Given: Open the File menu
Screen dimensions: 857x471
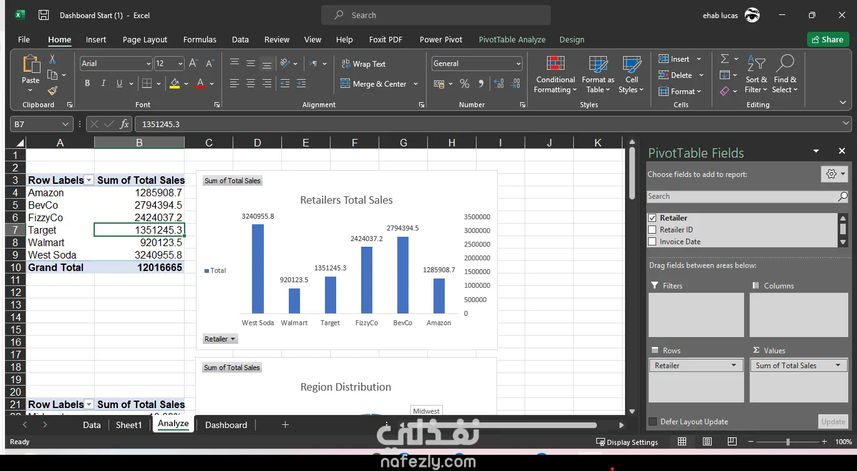Looking at the screenshot, I should tap(24, 39).
